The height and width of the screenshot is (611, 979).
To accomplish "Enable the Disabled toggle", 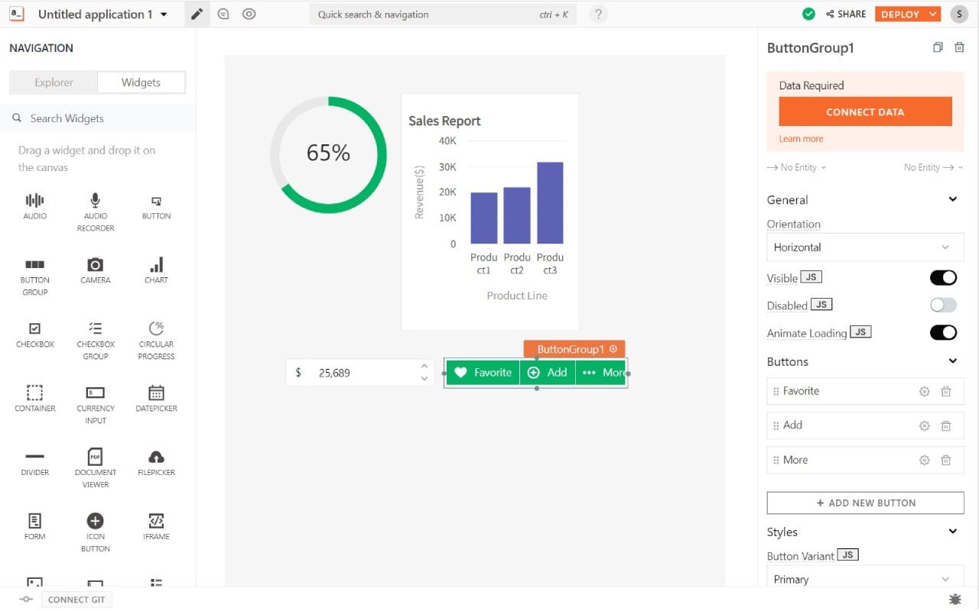I will tap(943, 305).
